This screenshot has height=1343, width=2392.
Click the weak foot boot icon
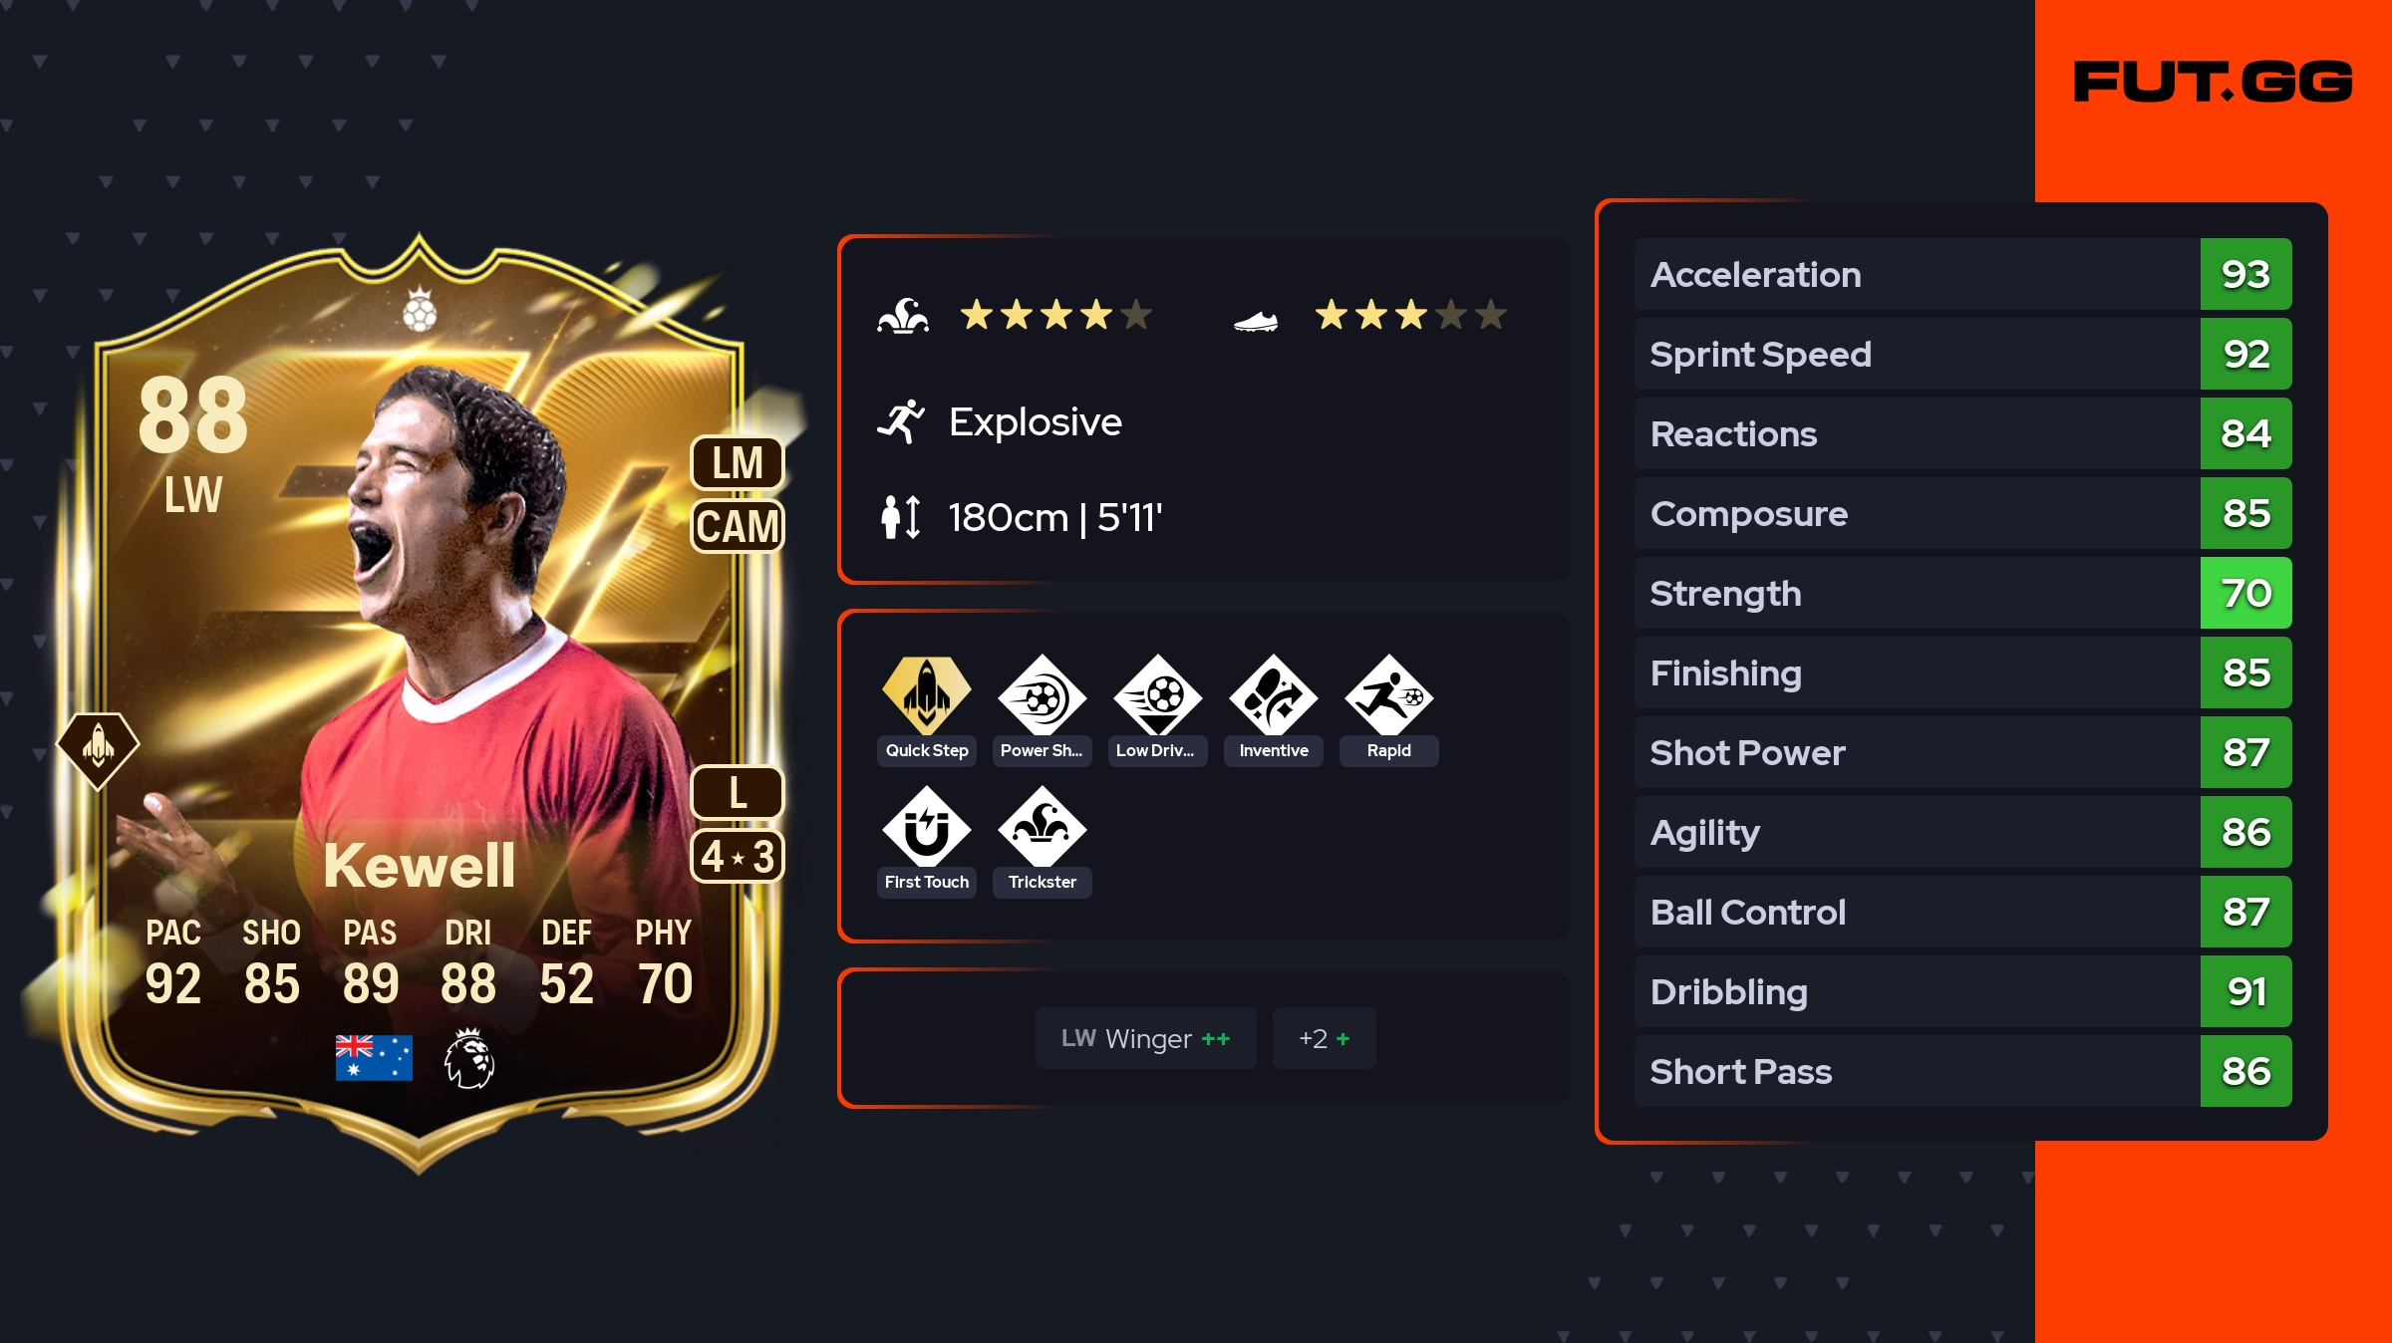(1256, 321)
